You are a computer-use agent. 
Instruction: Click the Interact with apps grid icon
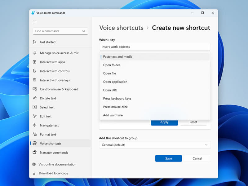pos(35,62)
